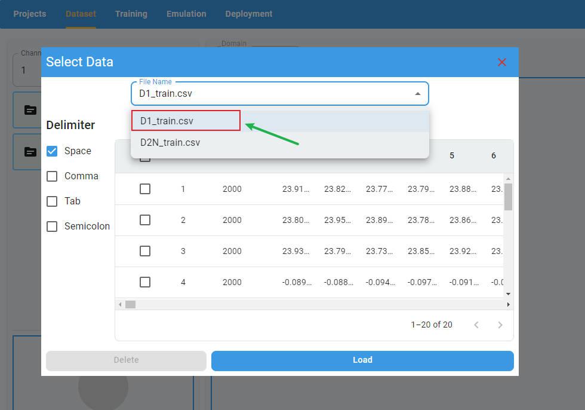Enable the Tab delimiter checkbox
Viewport: 585px width, 410px height.
(x=52, y=201)
